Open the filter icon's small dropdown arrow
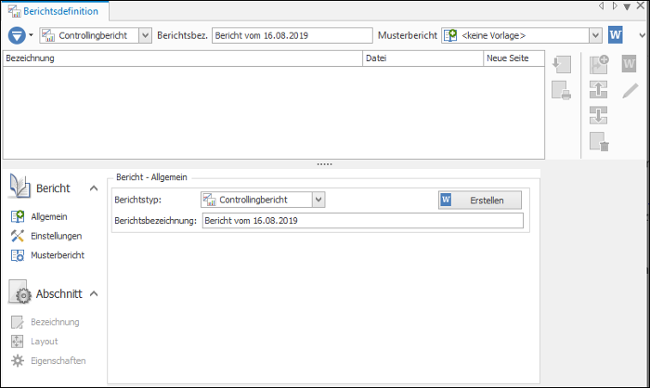The height and width of the screenshot is (388, 650). pyautogui.click(x=31, y=35)
